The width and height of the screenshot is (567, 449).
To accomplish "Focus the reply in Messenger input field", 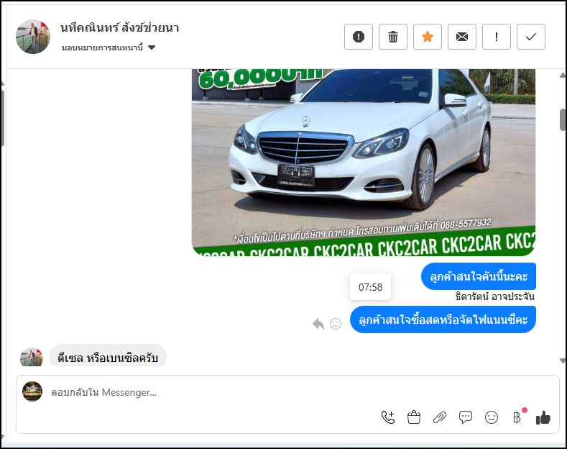I will click(287, 392).
